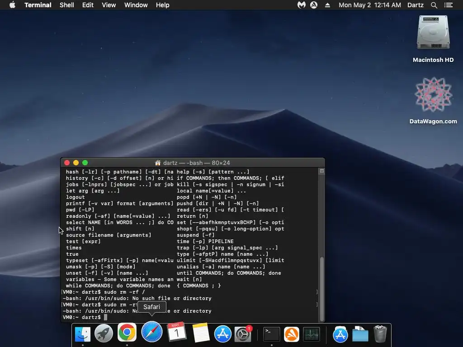Image resolution: width=463 pixels, height=347 pixels.
Task: Click 'local name[=value] ...' text
Action: tap(212, 191)
